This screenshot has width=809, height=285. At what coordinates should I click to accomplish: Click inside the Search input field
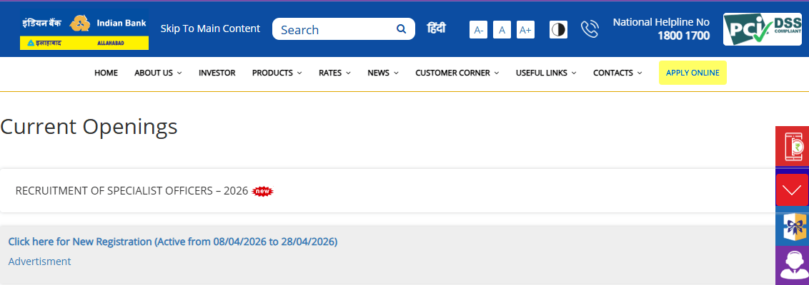point(332,29)
